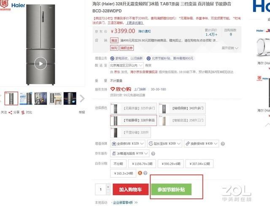270x206 pixels.
Task: Click the 降价通知 link
Action: [x=144, y=31]
